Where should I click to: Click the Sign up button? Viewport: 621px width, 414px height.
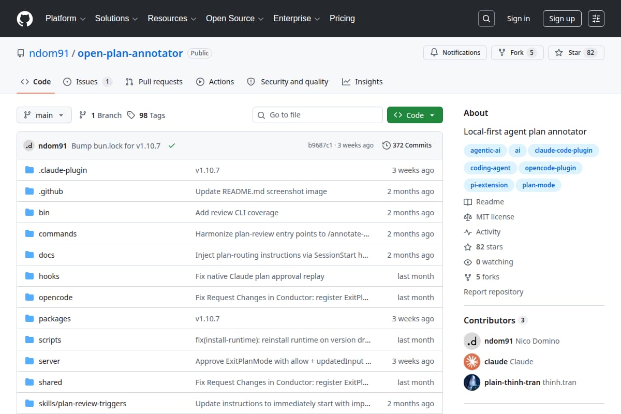point(562,19)
